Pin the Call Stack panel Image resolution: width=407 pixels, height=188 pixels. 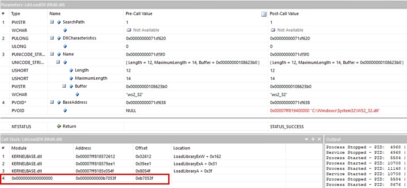point(313,139)
